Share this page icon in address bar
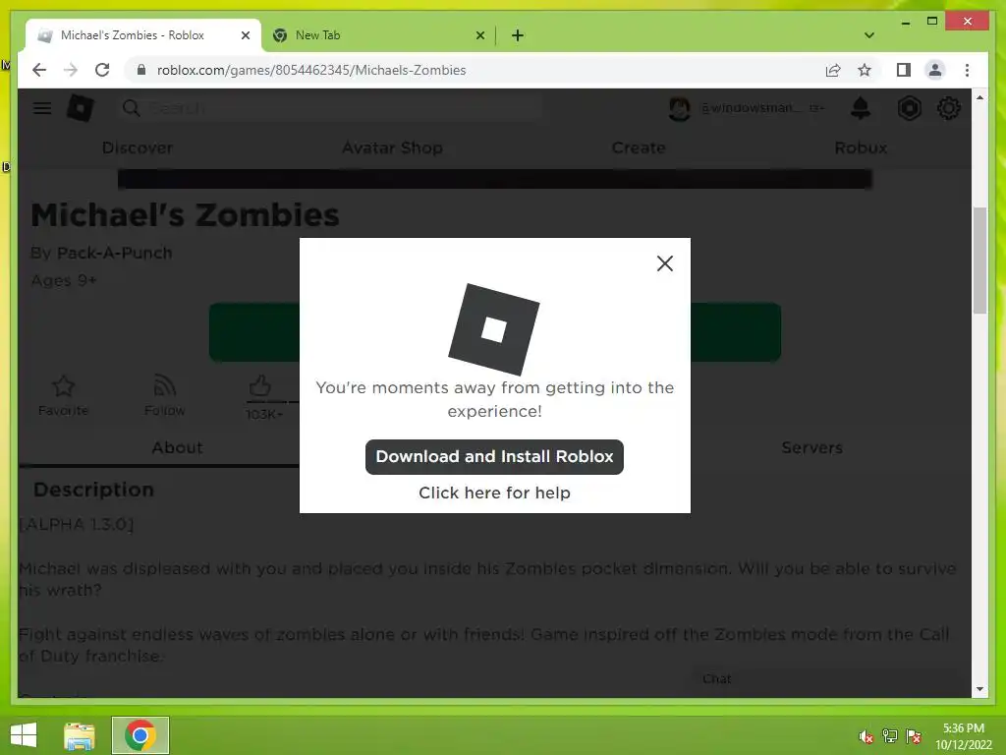The width and height of the screenshot is (1006, 755). coord(833,70)
